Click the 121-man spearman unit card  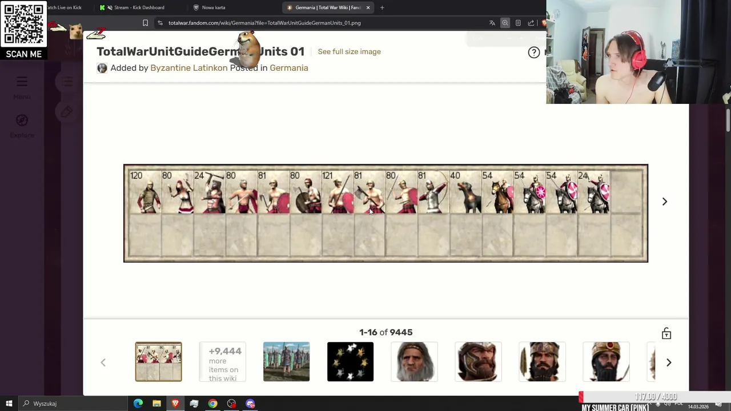tap(336, 192)
